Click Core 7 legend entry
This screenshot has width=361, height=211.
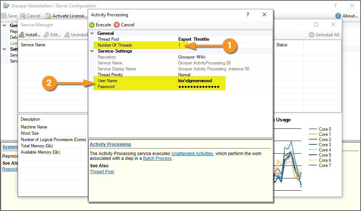[x=320, y=165]
